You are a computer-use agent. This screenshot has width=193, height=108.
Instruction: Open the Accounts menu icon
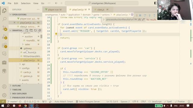pyautogui.click(x=4, y=87)
